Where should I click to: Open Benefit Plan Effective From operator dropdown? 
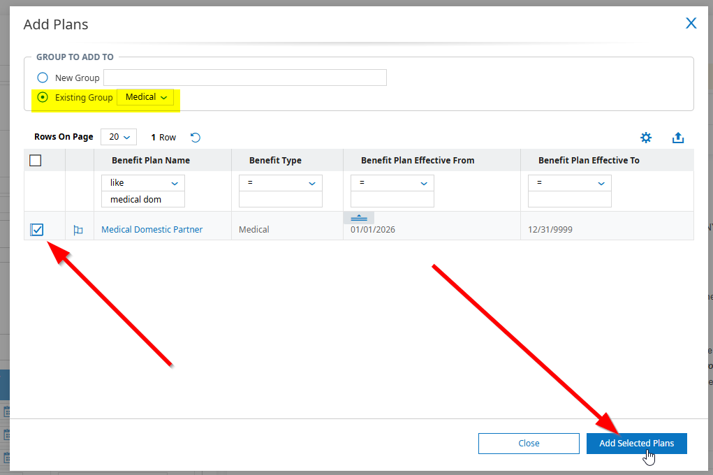(392, 183)
